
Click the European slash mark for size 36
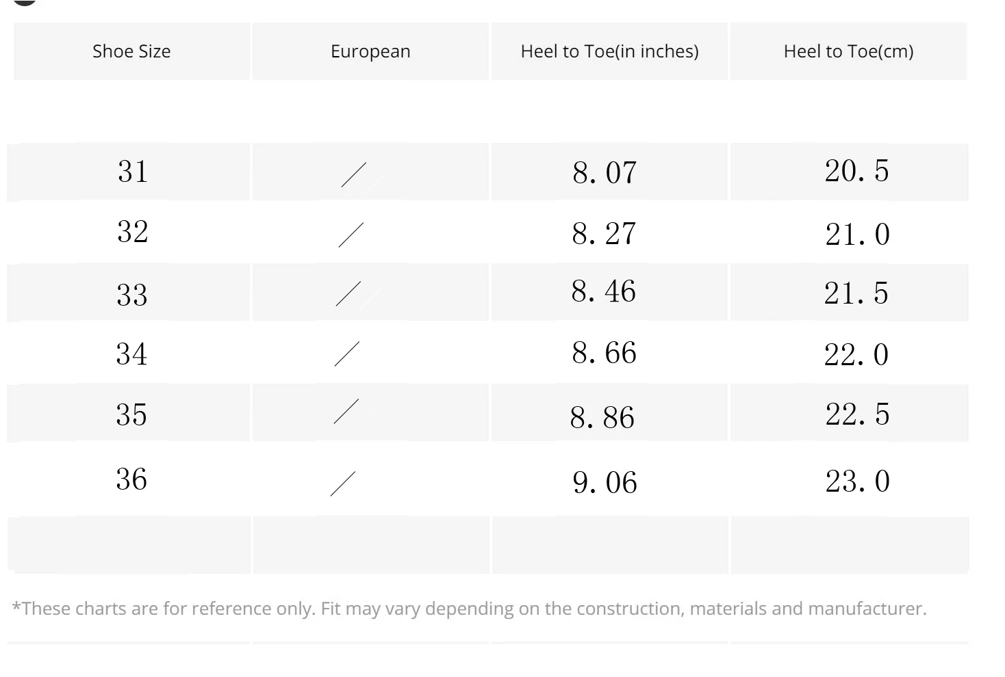point(343,483)
